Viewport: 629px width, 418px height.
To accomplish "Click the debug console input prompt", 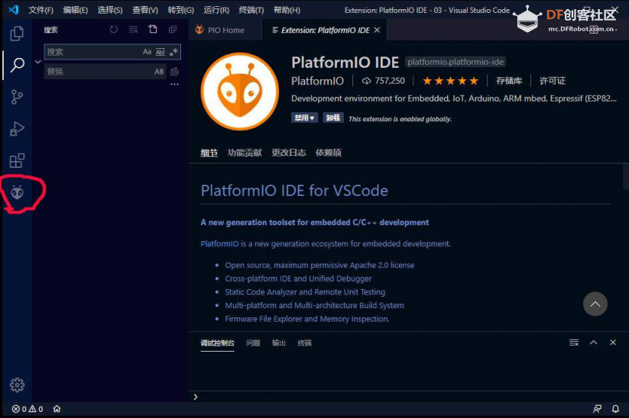I will point(409,397).
